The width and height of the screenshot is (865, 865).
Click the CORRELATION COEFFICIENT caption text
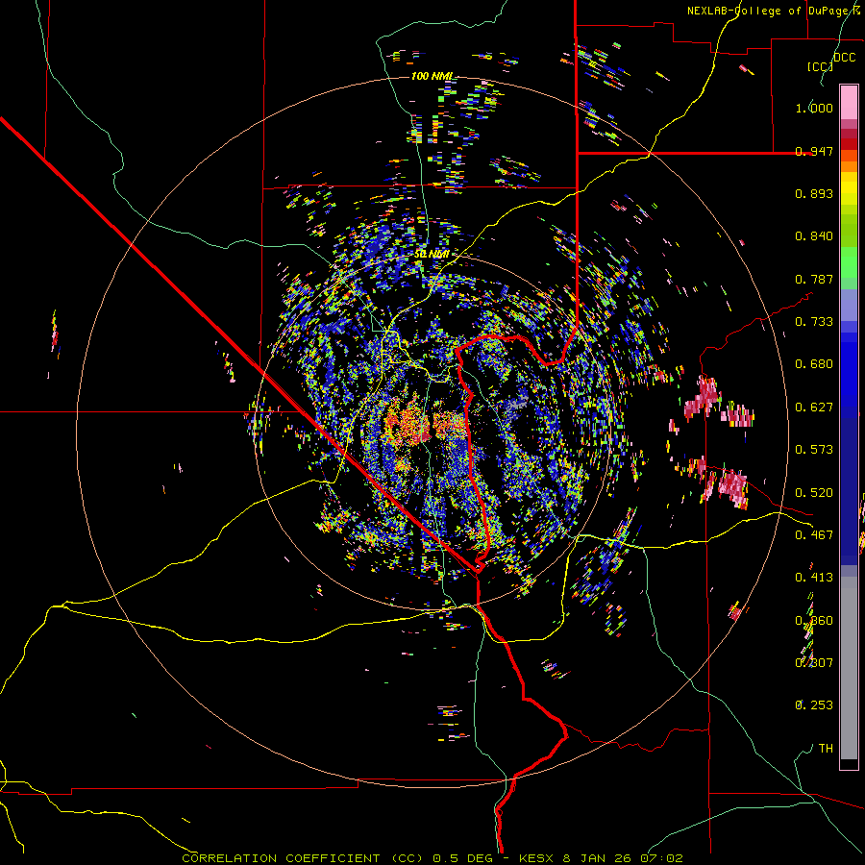coord(281,858)
